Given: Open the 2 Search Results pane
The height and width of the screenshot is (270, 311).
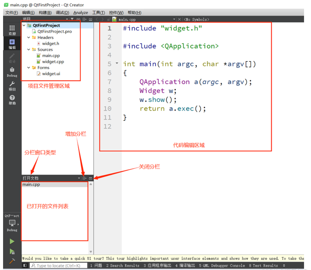Looking at the screenshot, I should pos(123,266).
